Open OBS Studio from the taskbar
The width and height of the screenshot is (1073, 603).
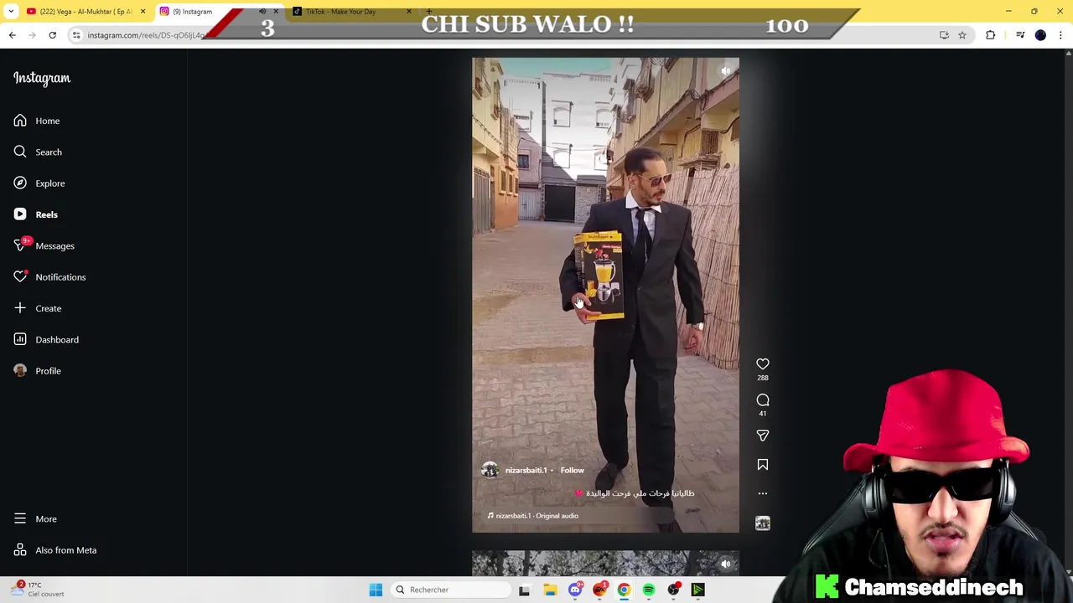coord(673,590)
